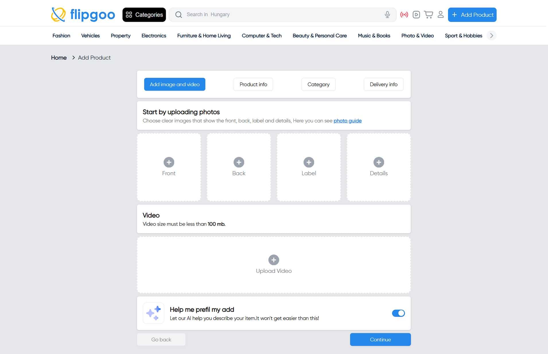The height and width of the screenshot is (354, 548).
Task: Add a Details photo using plus icon
Action: click(378, 162)
